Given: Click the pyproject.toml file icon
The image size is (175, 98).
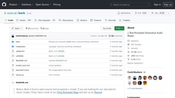Looking at the screenshot, I should [13, 70].
